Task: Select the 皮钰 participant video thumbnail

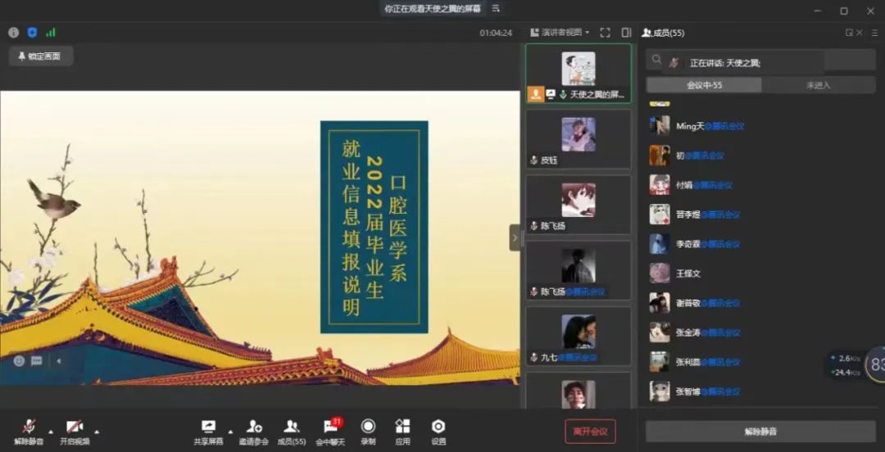Action: pyautogui.click(x=579, y=139)
